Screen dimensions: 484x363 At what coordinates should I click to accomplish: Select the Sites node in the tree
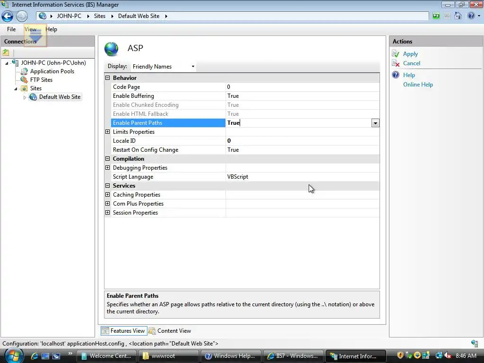(36, 88)
